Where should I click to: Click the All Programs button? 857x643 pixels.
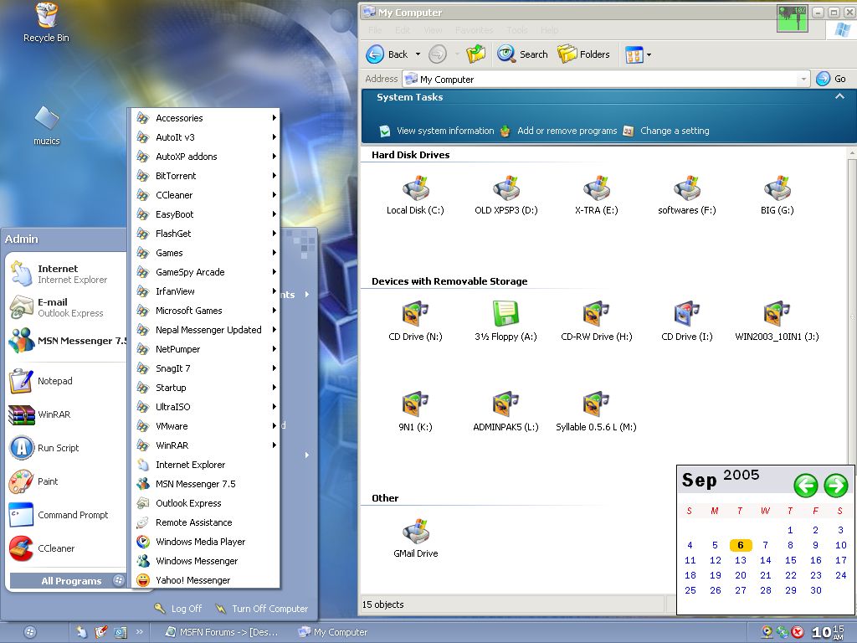pyautogui.click(x=68, y=581)
